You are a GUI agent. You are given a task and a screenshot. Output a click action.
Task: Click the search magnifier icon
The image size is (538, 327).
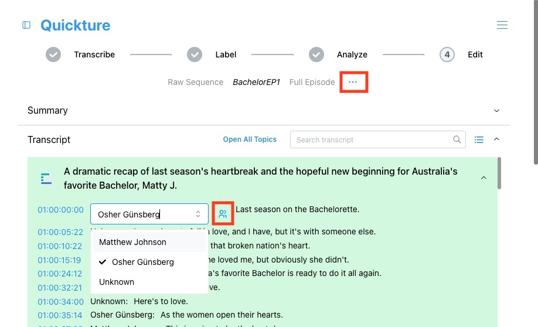click(457, 139)
